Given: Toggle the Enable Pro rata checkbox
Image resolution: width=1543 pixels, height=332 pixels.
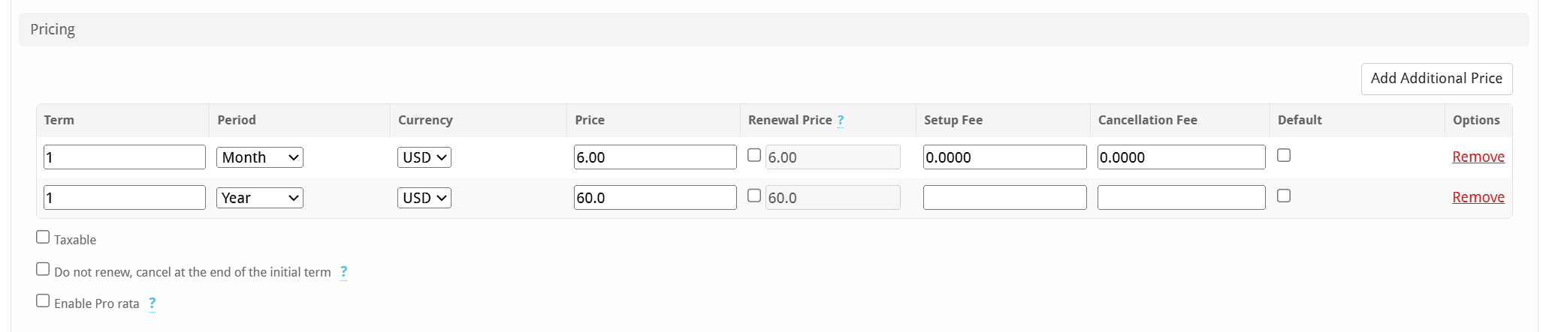Looking at the screenshot, I should [x=43, y=301].
